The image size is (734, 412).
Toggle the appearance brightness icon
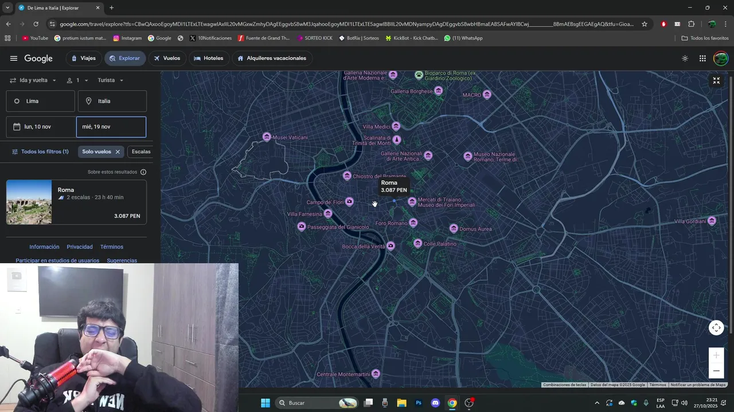685,58
